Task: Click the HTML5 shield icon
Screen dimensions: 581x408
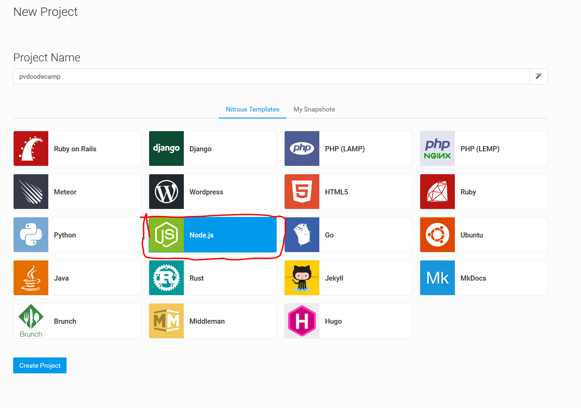Action: tap(302, 192)
